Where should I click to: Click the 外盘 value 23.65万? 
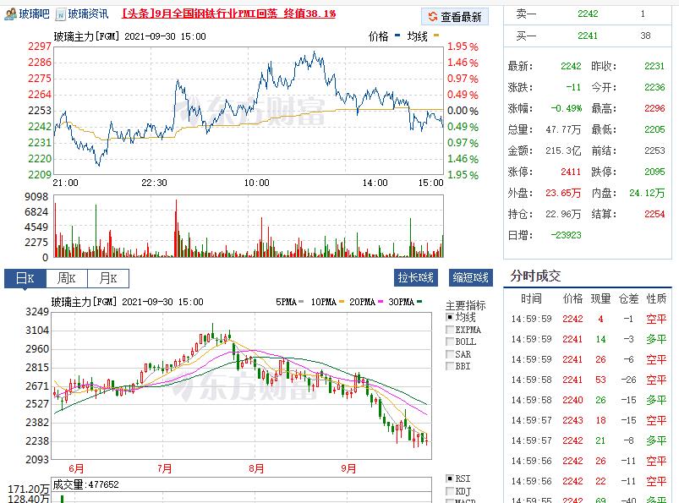pos(563,193)
